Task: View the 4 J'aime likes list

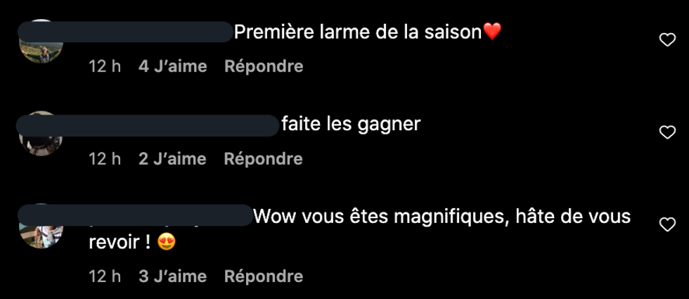Action: (173, 66)
